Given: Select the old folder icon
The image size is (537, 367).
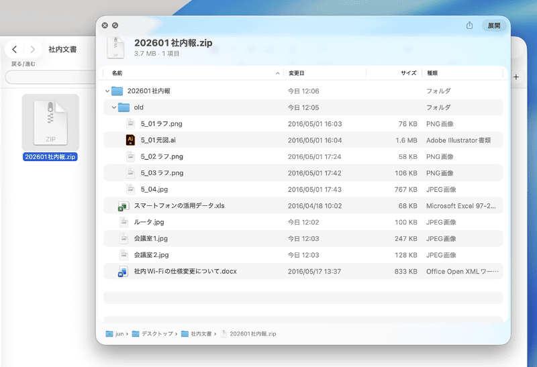Looking at the screenshot, I should [124, 107].
